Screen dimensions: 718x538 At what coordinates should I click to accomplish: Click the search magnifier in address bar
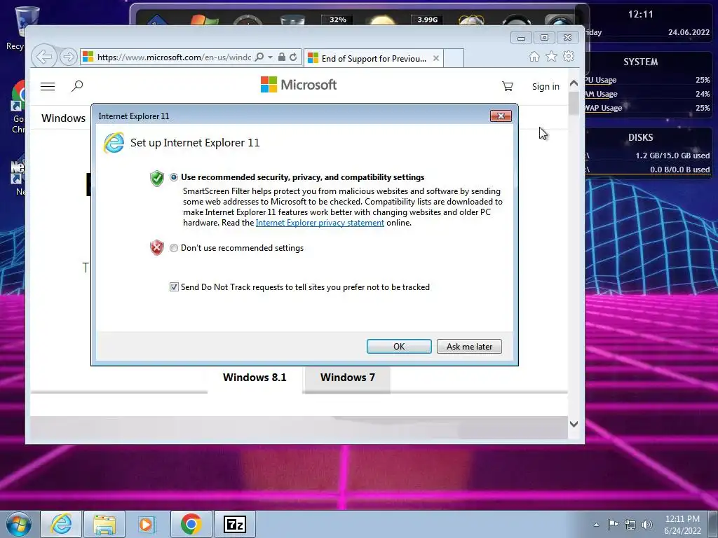259,57
